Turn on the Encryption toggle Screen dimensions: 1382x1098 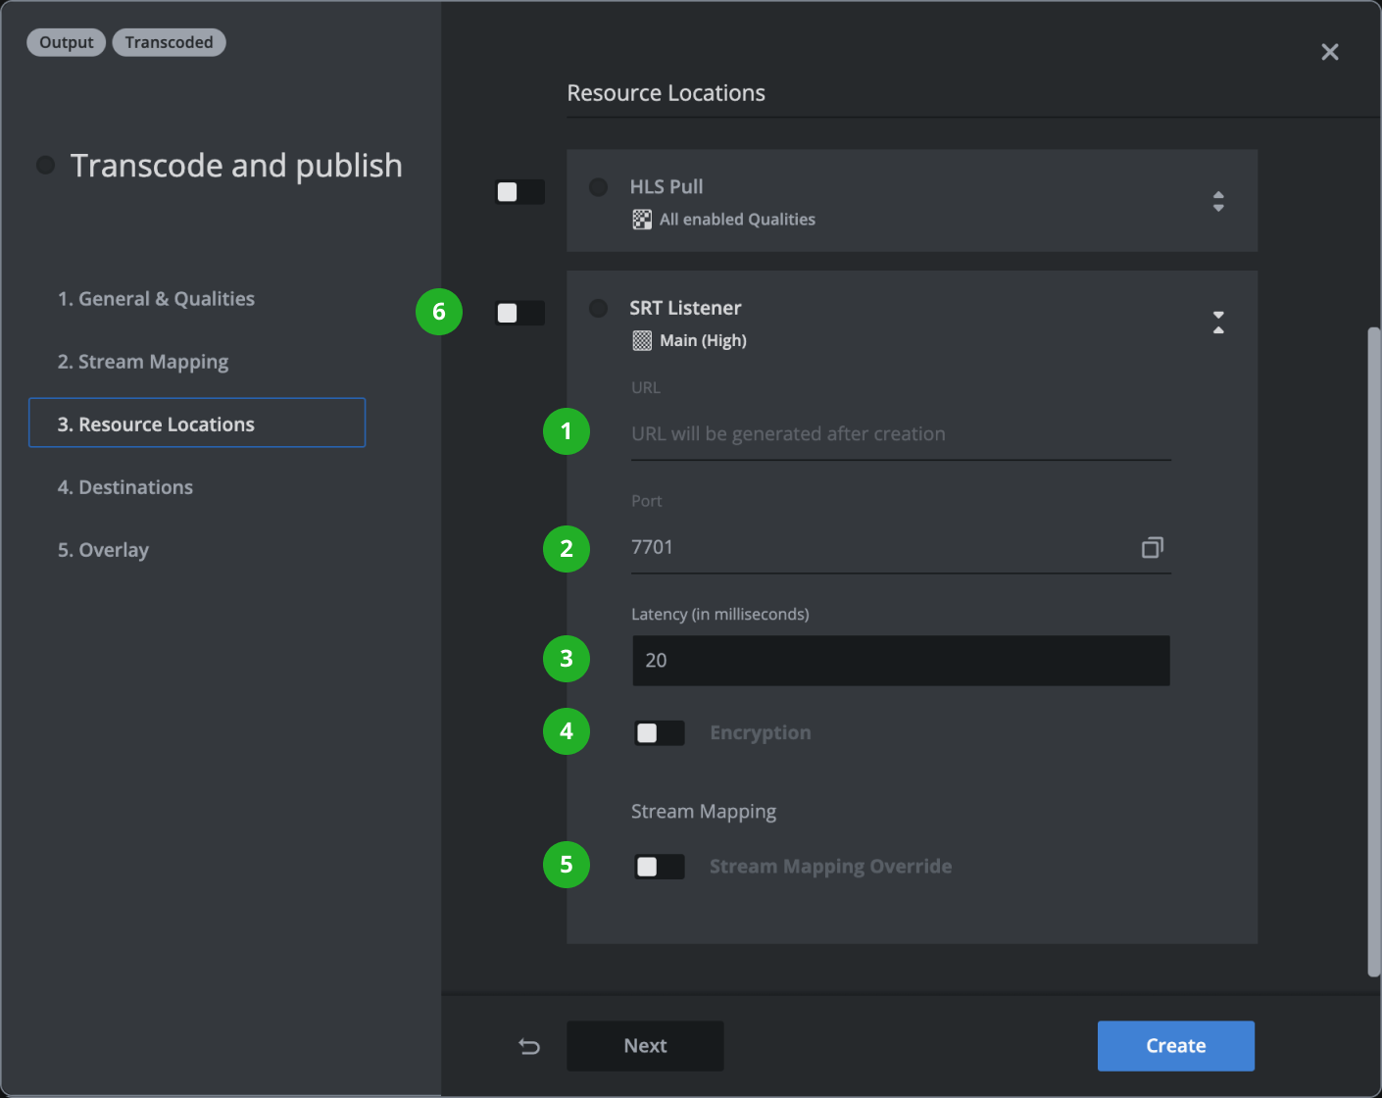(659, 733)
